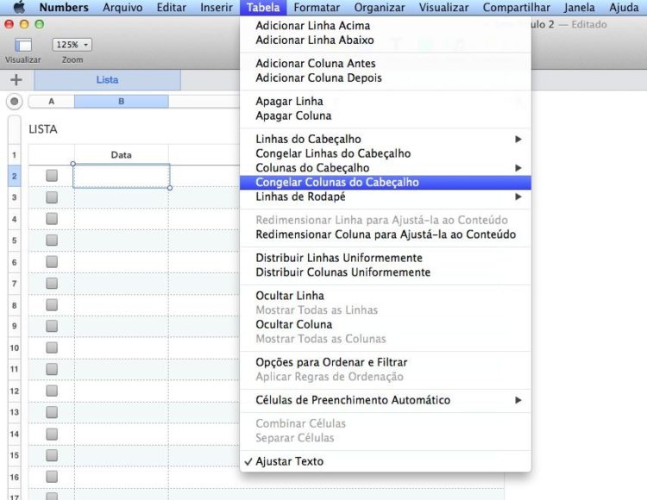Select column B header
This screenshot has width=647, height=500.
(122, 101)
